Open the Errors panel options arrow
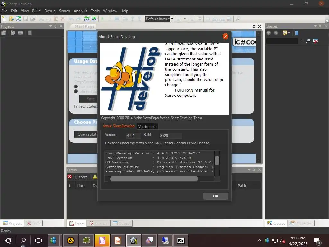 click(249, 170)
